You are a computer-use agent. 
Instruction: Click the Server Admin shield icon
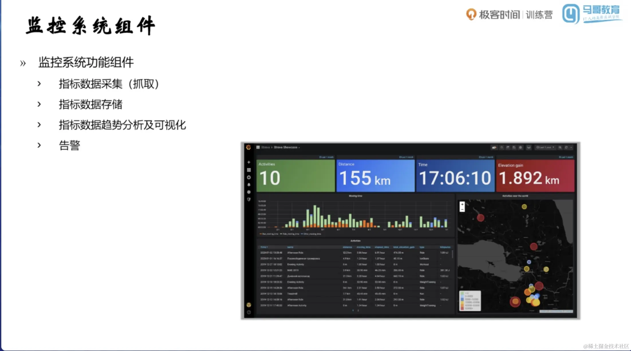point(249,200)
